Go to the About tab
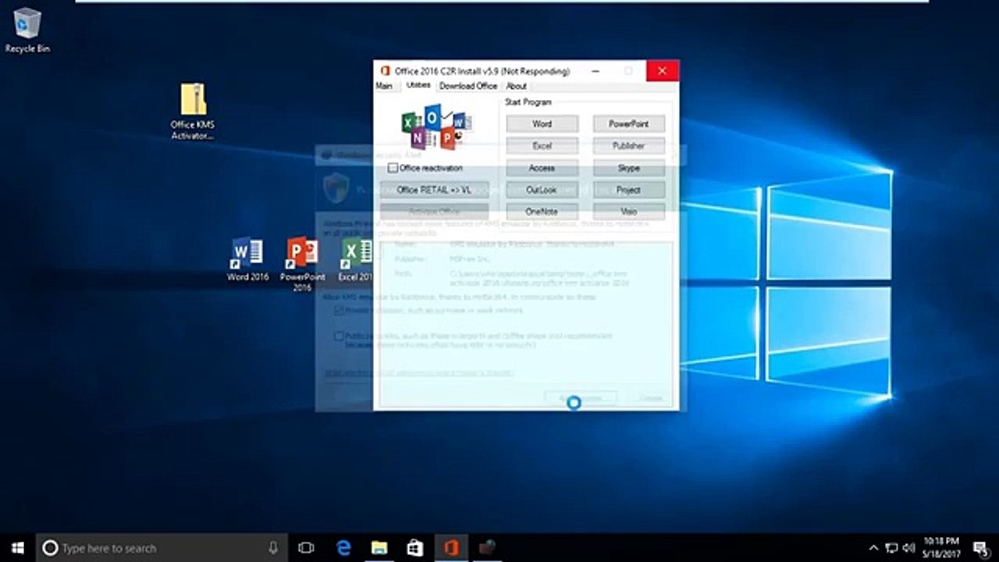999x562 pixels. pyautogui.click(x=517, y=86)
